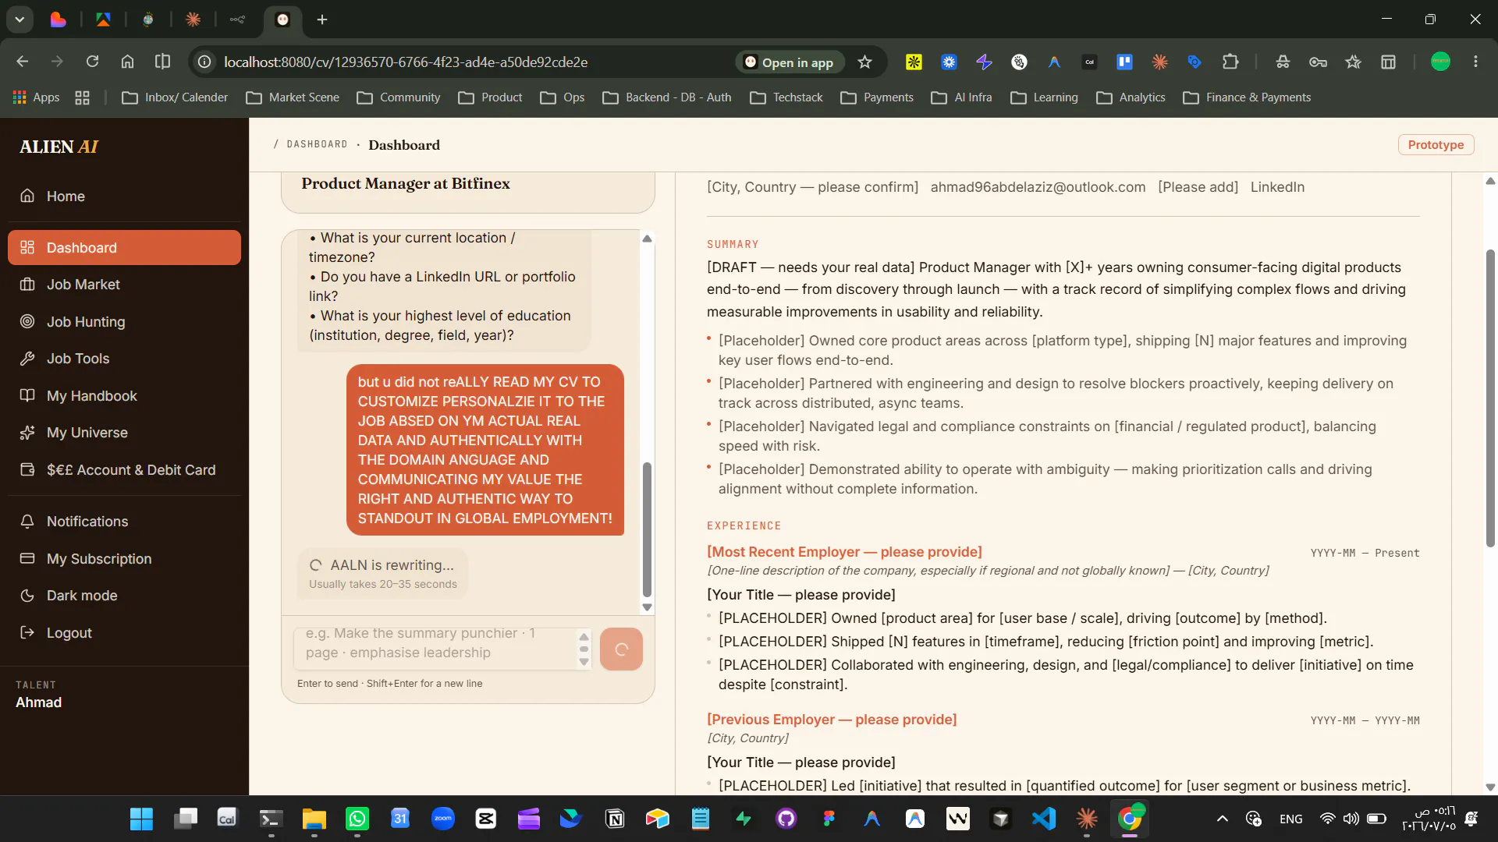Click browser back arrow

tap(22, 62)
